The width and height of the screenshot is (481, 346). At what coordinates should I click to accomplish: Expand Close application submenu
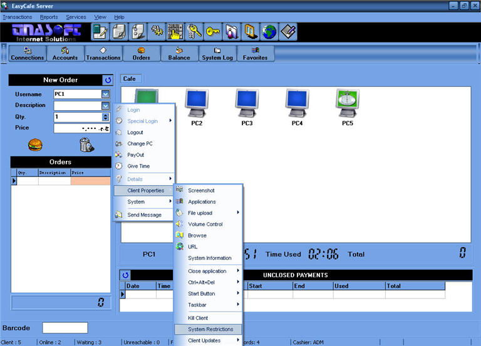209,271
